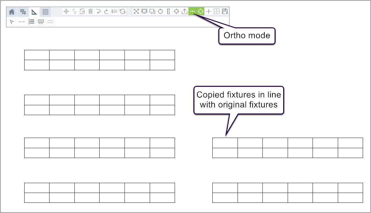Click the Delete trash can icon
The width and height of the screenshot is (371, 213).
[90, 11]
